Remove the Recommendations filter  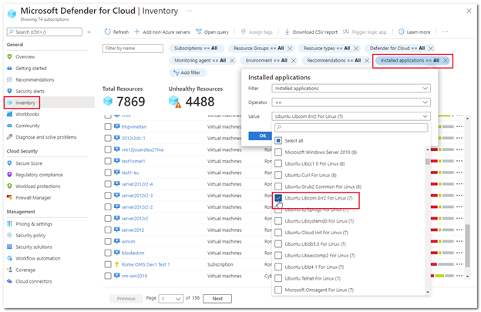pyautogui.click(x=367, y=61)
